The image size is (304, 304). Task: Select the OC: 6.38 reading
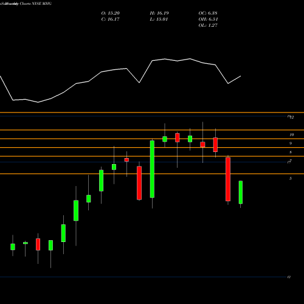(x=208, y=13)
